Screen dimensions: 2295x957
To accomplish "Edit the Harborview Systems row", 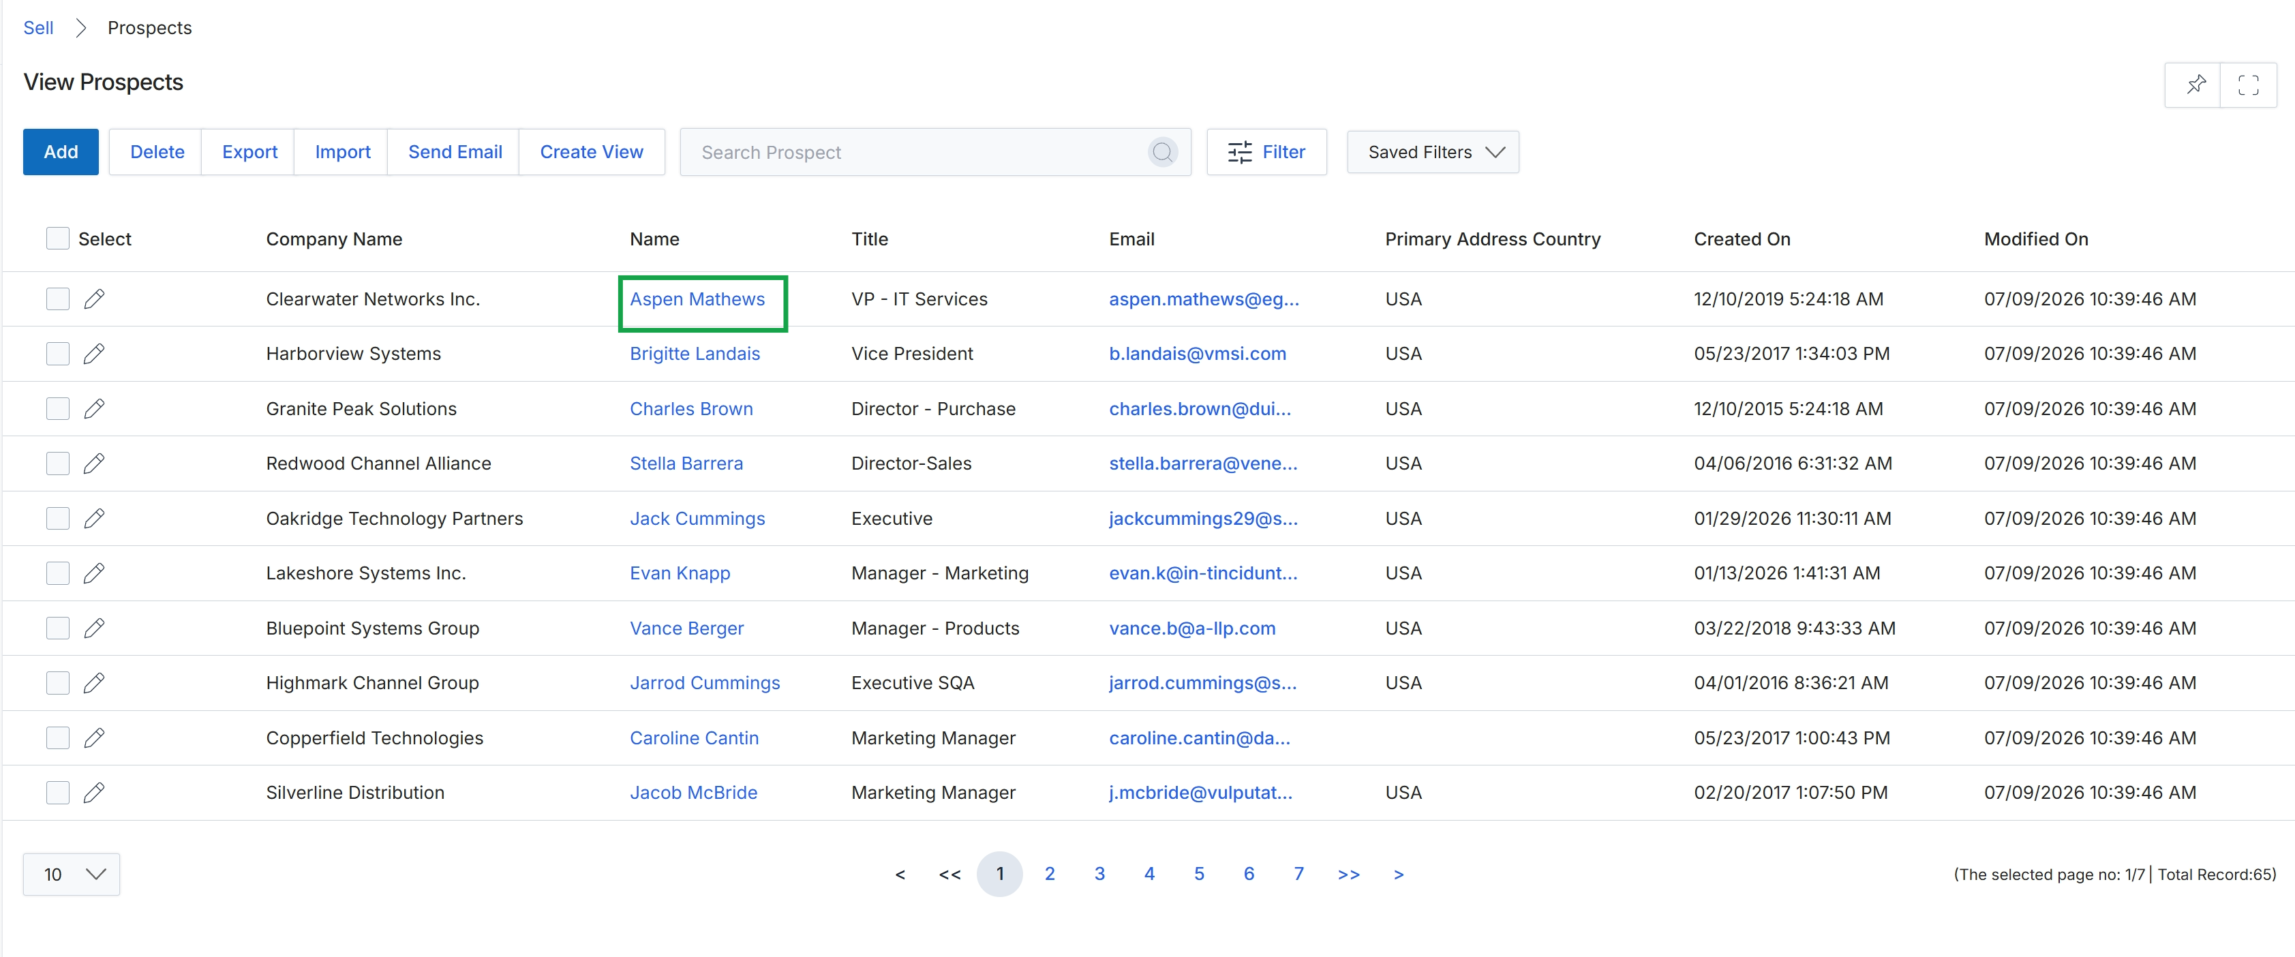I will (x=95, y=354).
